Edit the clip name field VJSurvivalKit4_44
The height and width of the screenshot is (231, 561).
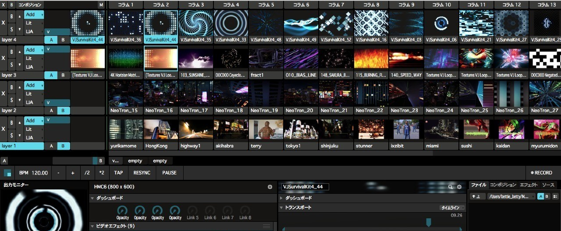(305, 187)
